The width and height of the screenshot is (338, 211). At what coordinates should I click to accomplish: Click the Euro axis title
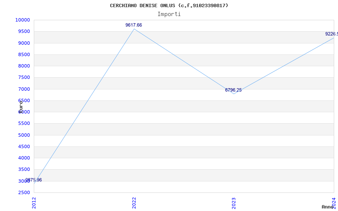click(x=21, y=107)
